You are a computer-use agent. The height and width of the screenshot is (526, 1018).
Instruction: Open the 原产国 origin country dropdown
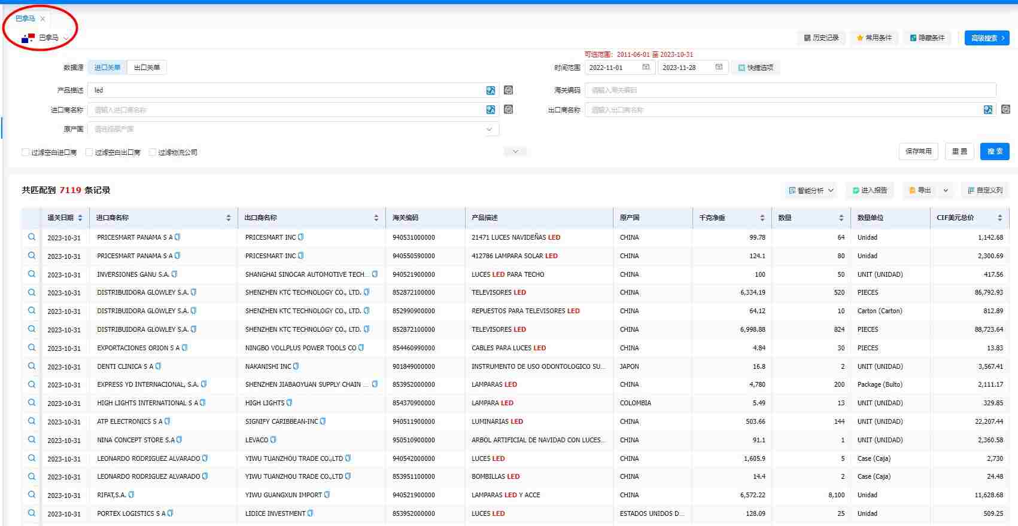(293, 129)
